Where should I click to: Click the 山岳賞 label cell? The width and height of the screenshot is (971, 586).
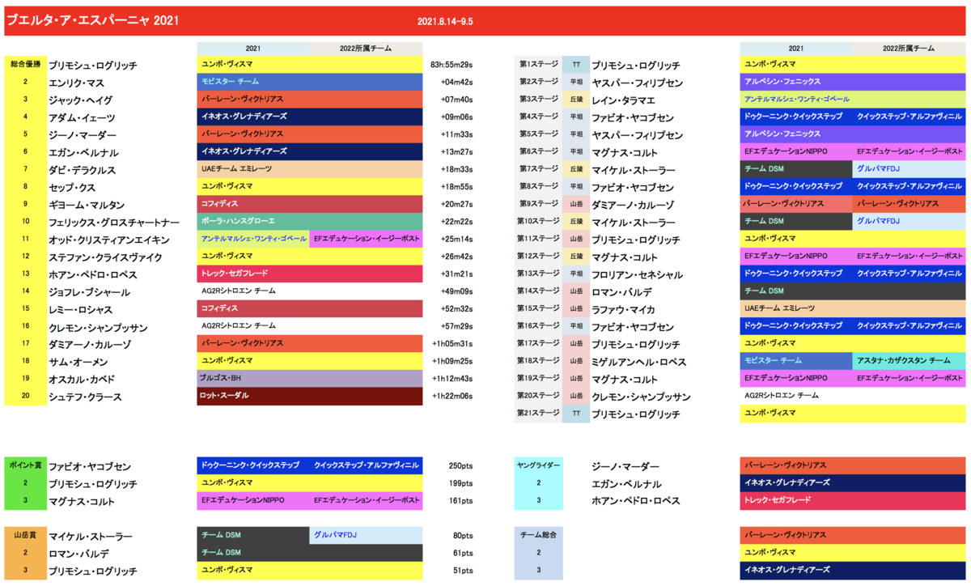point(25,536)
